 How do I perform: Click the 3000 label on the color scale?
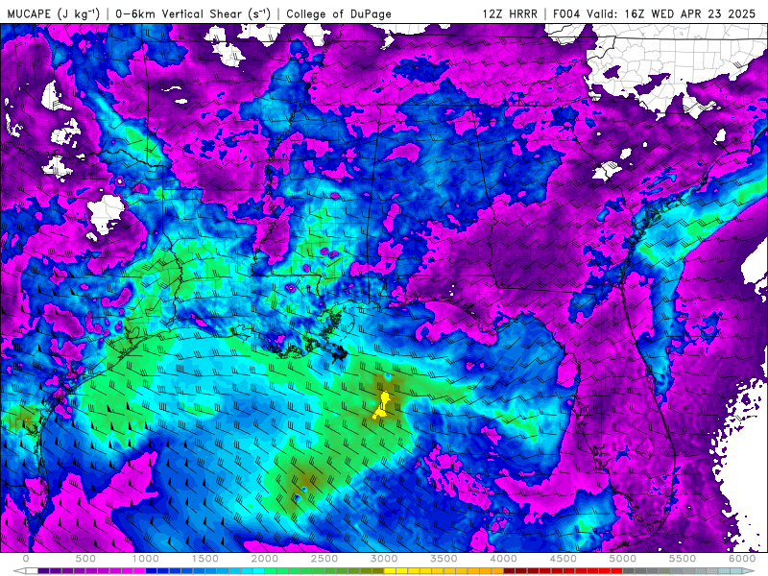[385, 559]
